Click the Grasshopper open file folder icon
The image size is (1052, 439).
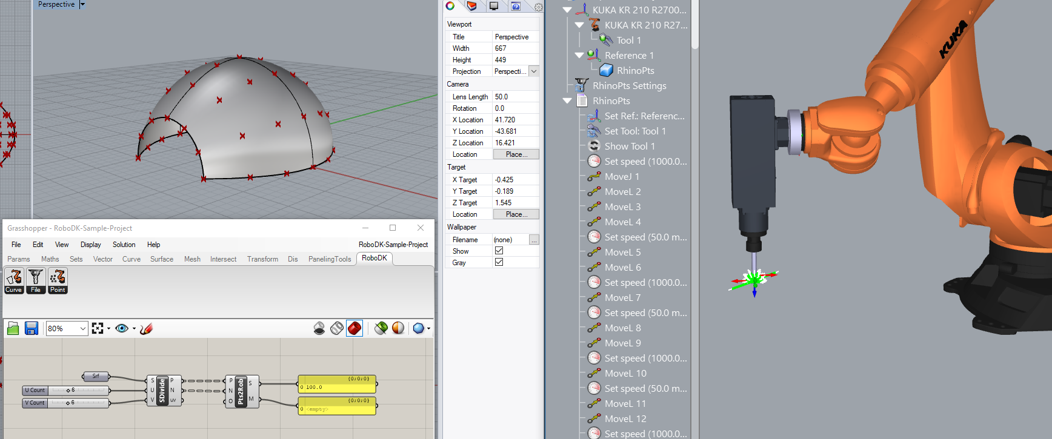point(13,328)
